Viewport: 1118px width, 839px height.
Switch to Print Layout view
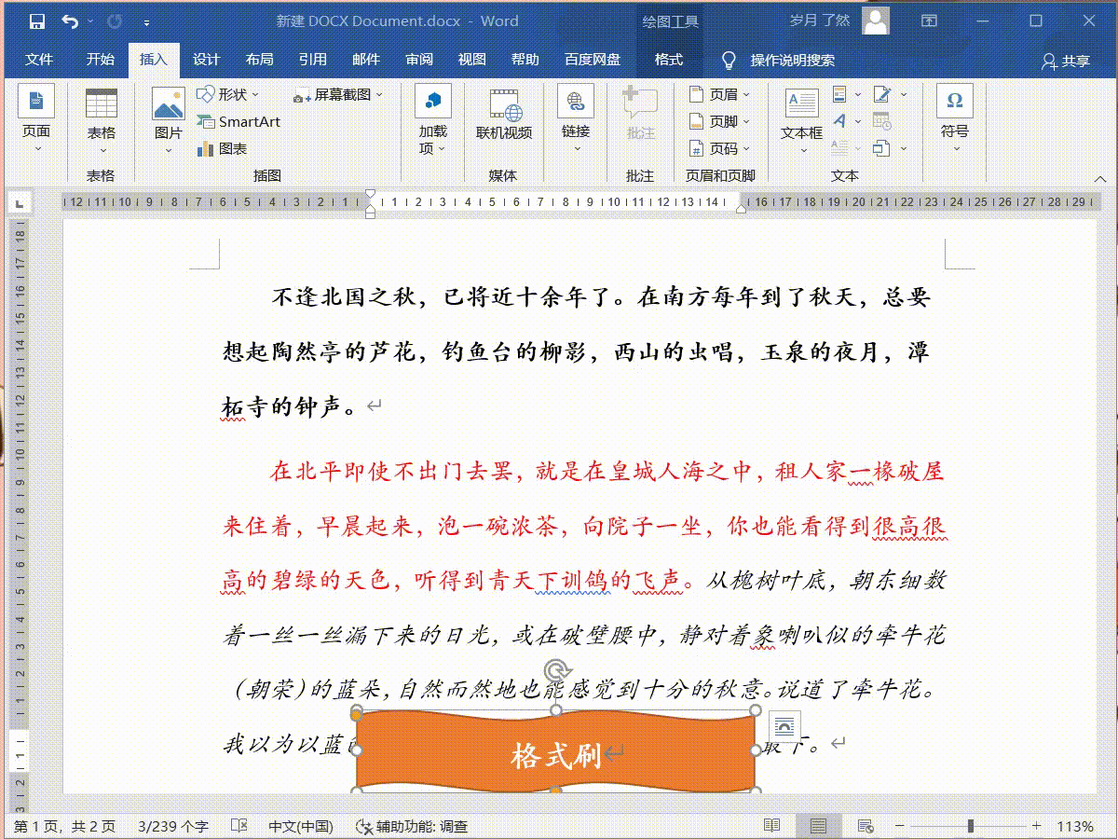point(818,826)
